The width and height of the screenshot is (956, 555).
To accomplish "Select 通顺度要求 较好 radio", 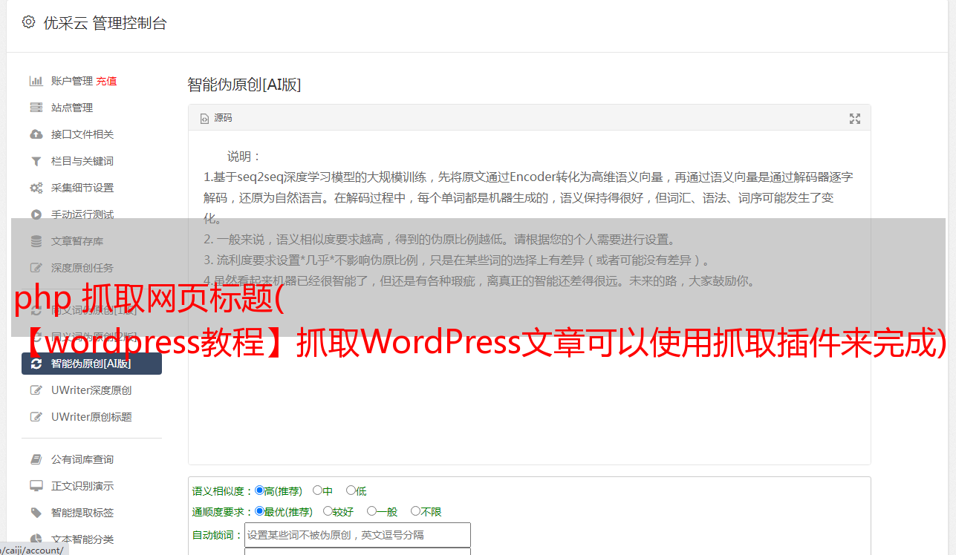I will [328, 511].
